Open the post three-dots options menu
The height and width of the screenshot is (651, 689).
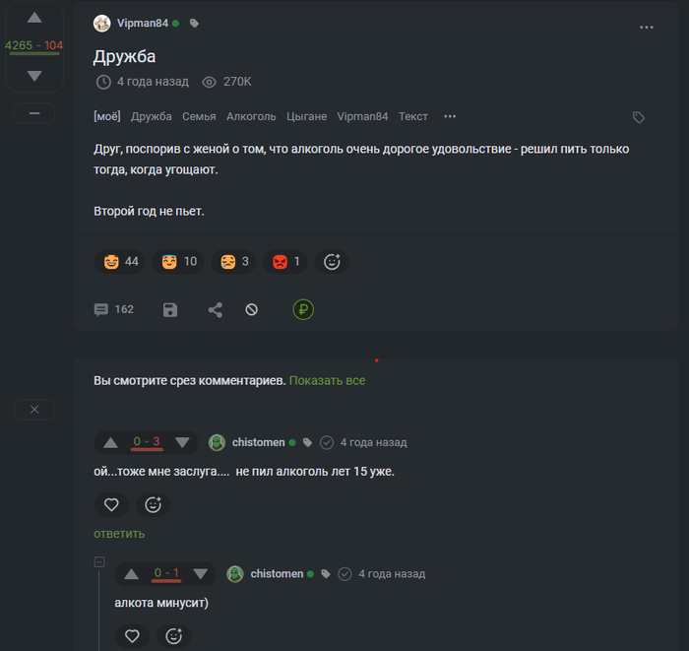[647, 28]
